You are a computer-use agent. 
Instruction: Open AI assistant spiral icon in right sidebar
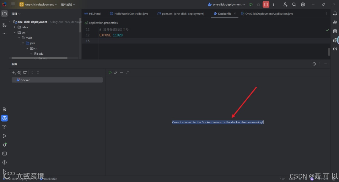[335, 22]
